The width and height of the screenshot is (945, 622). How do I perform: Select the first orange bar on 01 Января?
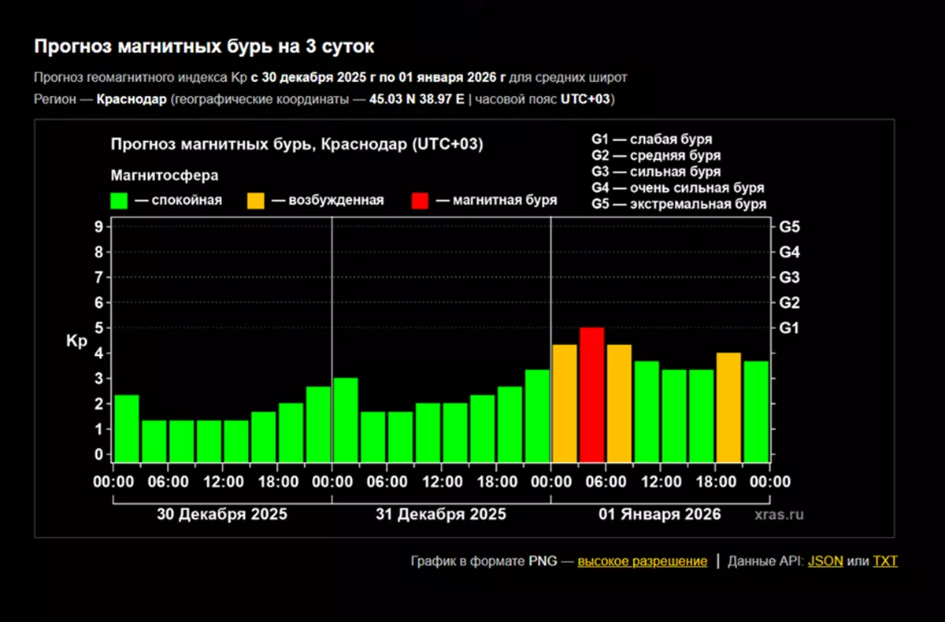565,403
